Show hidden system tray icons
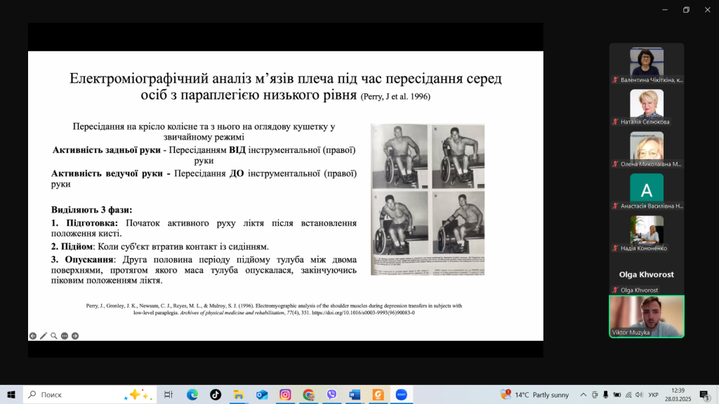 tap(583, 394)
